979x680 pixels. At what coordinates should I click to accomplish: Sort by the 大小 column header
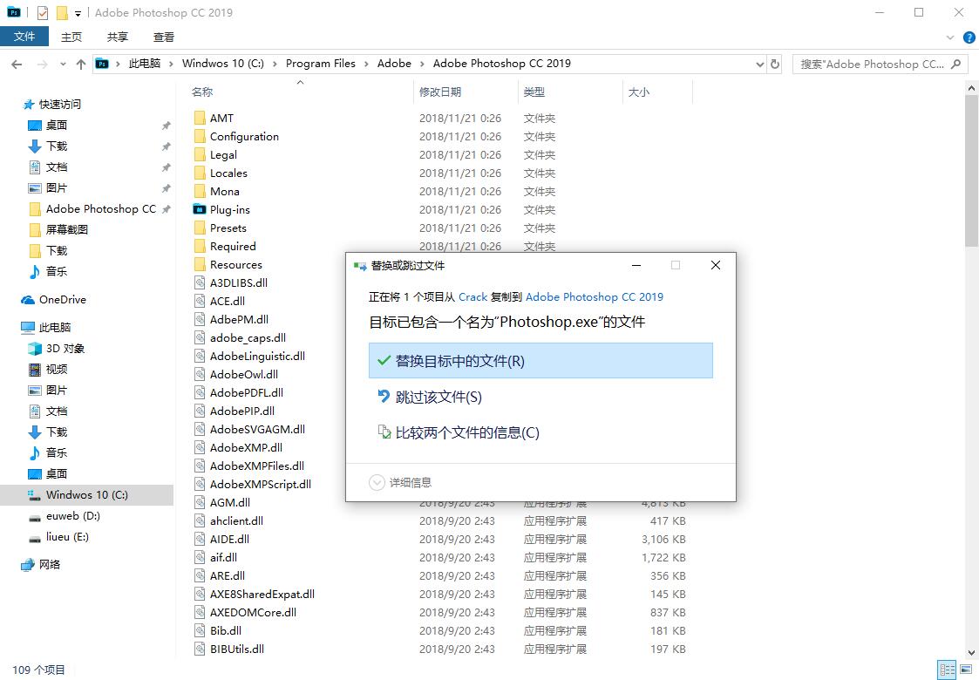[x=639, y=92]
